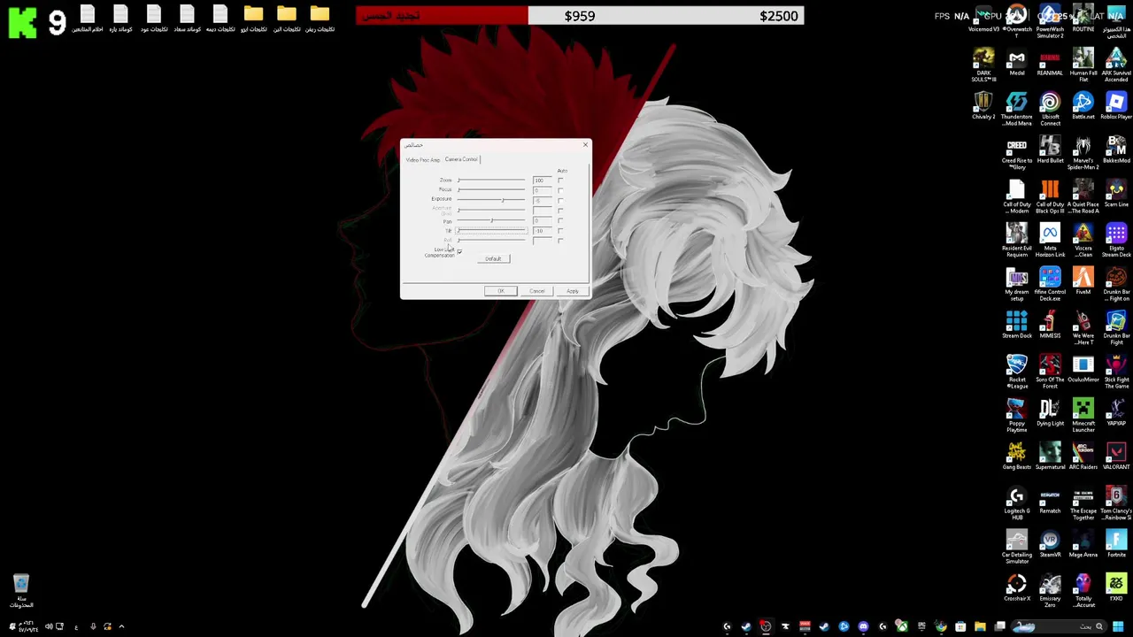1133x637 pixels.
Task: Launch Sons Of The Forest shortcut
Action: coord(1050,371)
